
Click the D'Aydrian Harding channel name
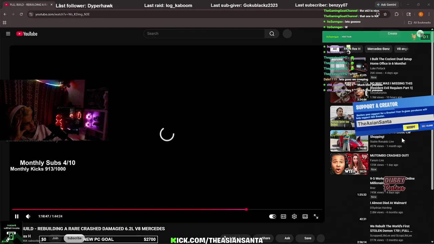pos(381,208)
